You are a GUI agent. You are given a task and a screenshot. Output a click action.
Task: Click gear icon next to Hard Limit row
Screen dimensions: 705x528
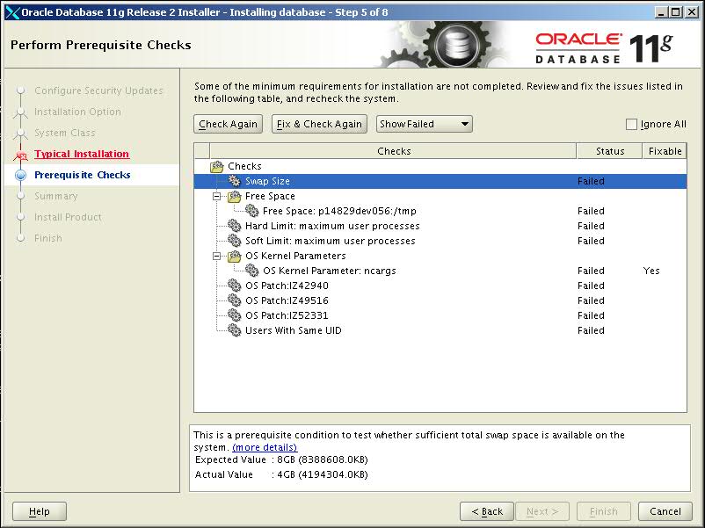[234, 226]
